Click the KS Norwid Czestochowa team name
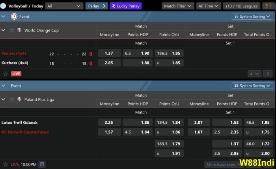The height and width of the screenshot is (169, 276). click(x=25, y=132)
